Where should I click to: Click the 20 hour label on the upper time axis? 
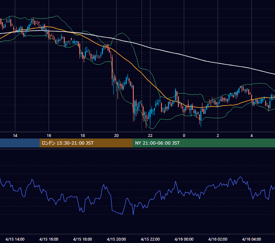tap(116, 136)
